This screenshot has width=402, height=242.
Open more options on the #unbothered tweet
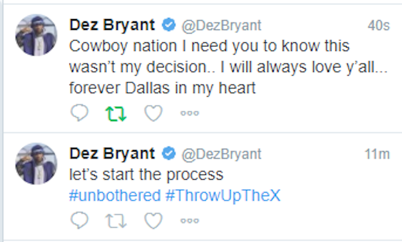(x=189, y=220)
